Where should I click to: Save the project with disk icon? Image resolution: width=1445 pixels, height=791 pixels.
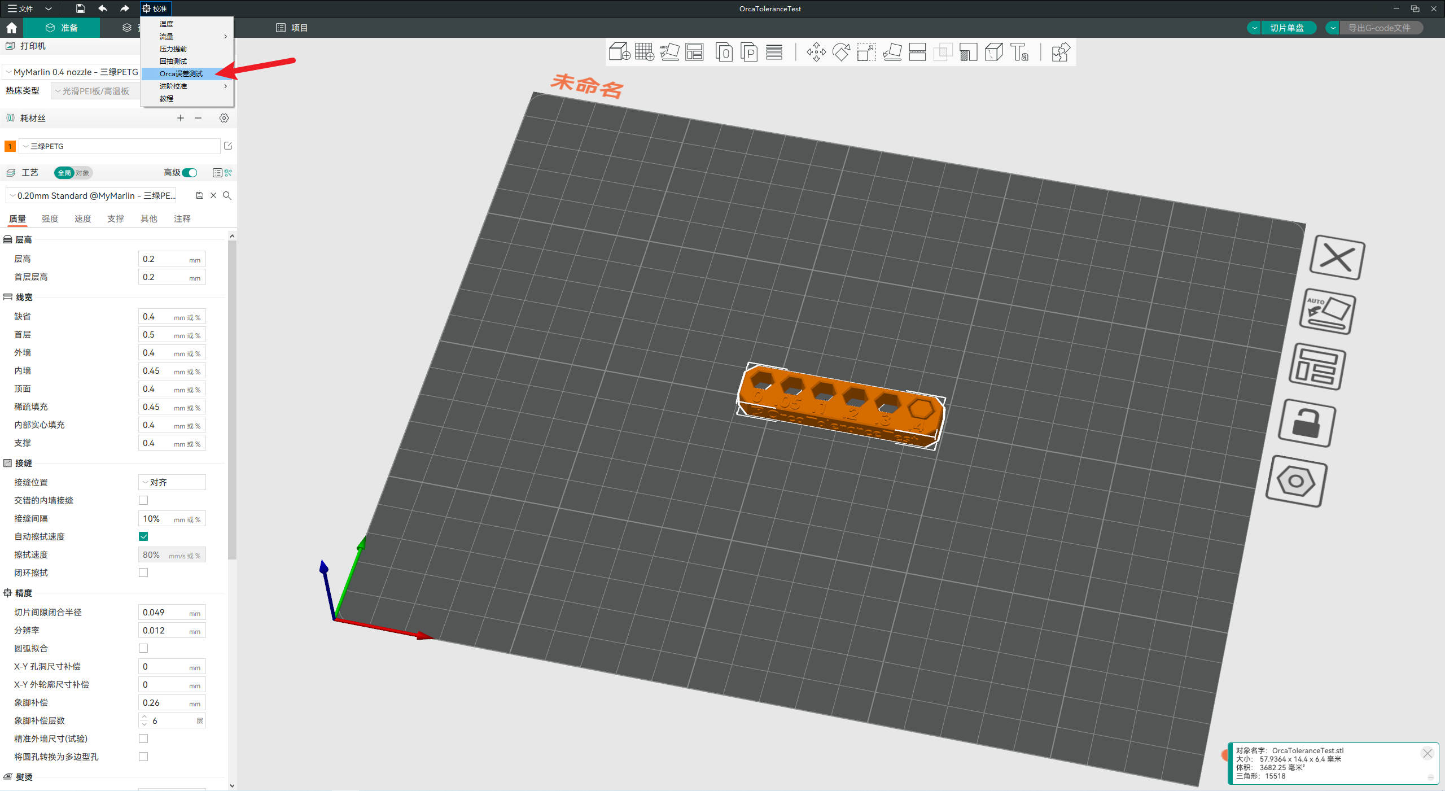pyautogui.click(x=80, y=8)
